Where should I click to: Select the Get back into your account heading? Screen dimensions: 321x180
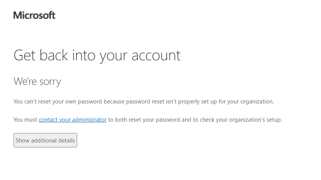coord(97,56)
